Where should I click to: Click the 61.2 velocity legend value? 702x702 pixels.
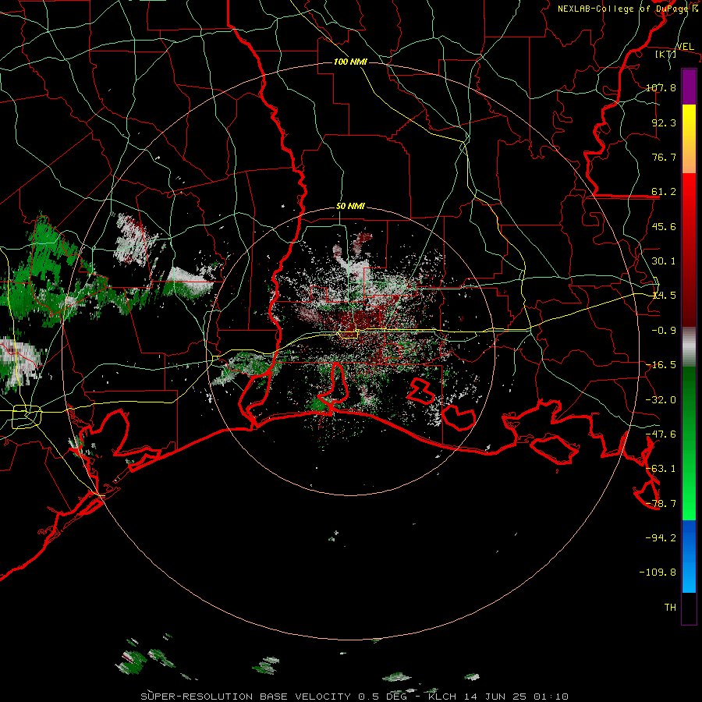[x=664, y=192]
